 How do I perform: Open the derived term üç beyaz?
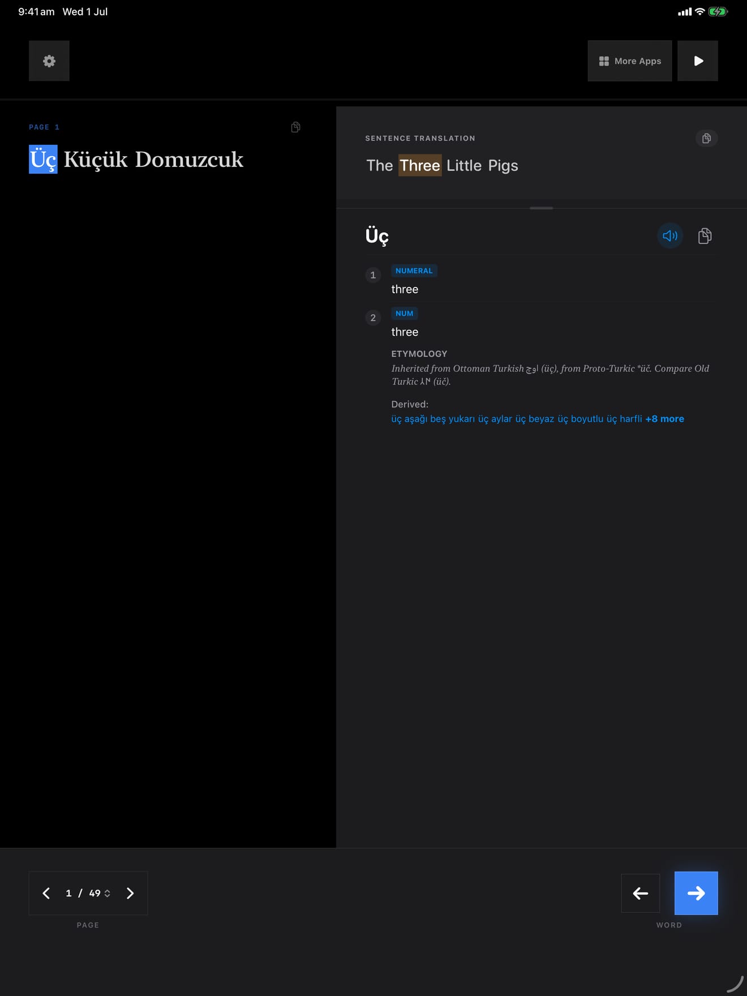click(x=534, y=419)
